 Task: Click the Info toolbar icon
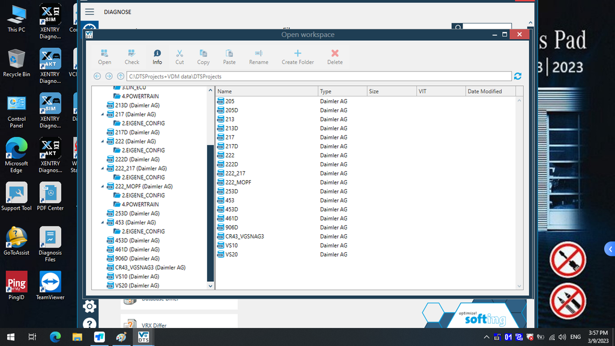(157, 57)
